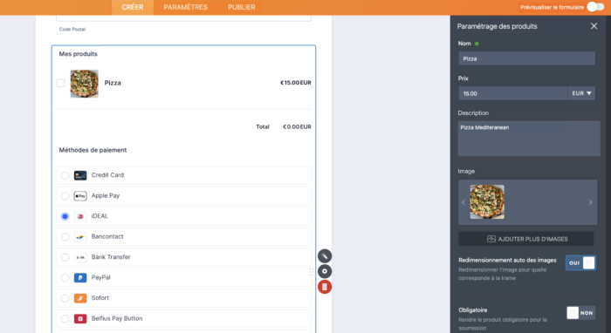Screen dimensions: 611x333
Task: Click AJOUTER PLUS D'IMAGES button
Action: click(526, 239)
